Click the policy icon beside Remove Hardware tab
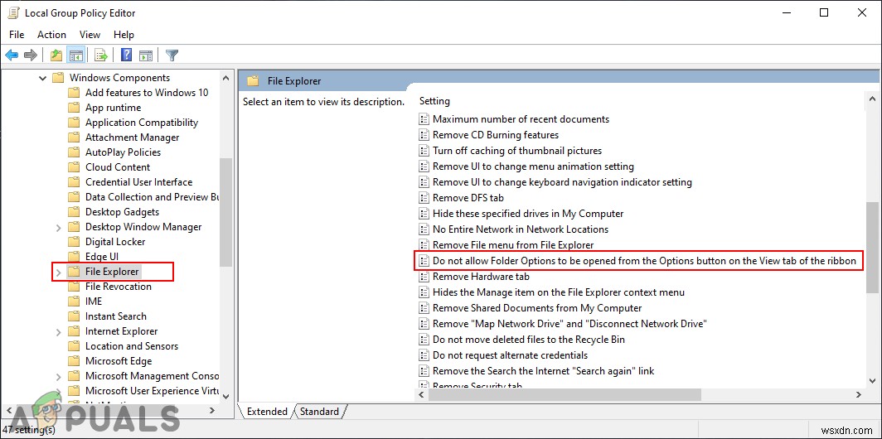This screenshot has height=439, width=882. tap(424, 277)
